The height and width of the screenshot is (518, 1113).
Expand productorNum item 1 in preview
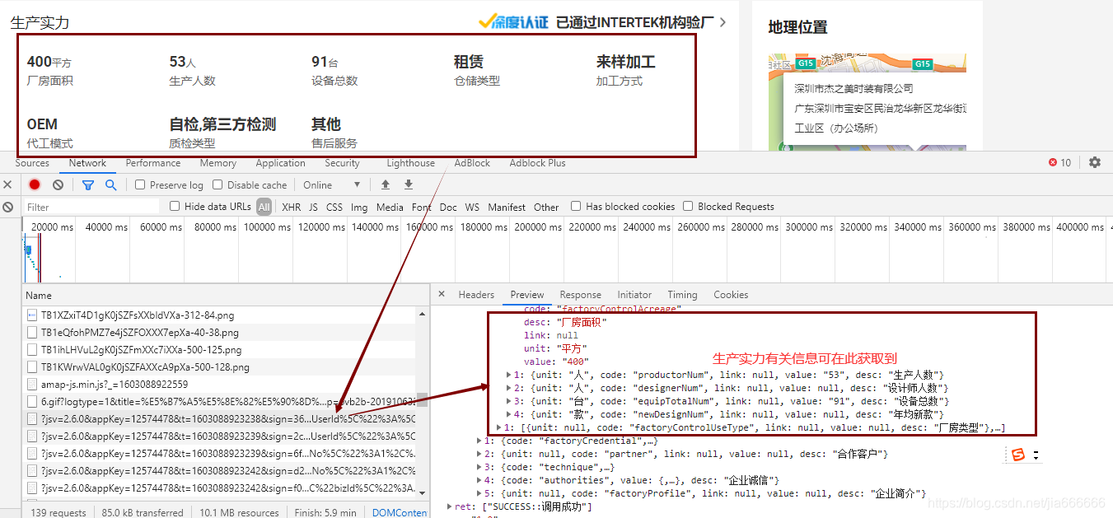click(x=508, y=375)
